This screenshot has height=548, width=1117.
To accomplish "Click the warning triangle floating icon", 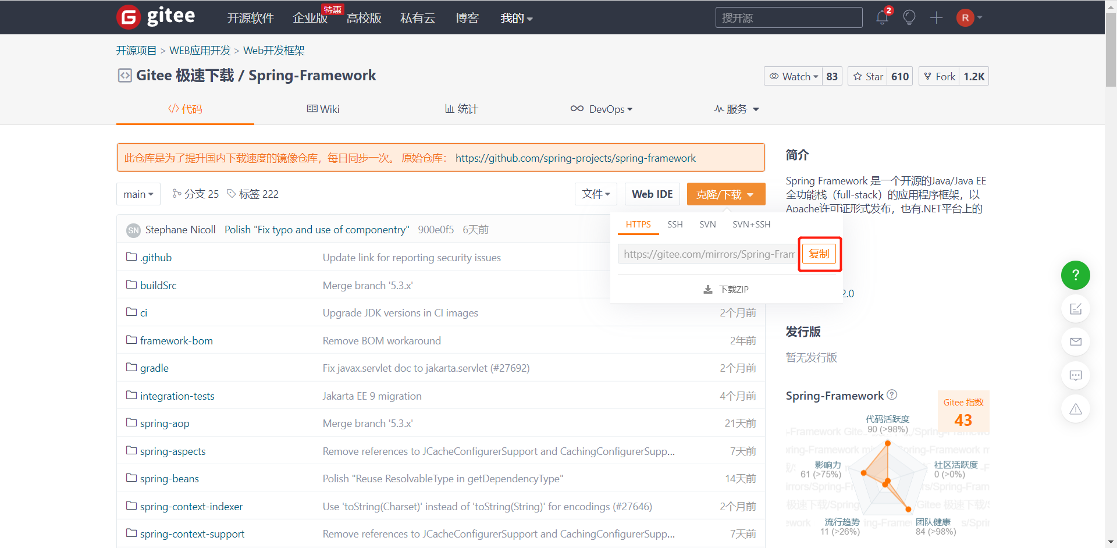I will click(x=1076, y=409).
